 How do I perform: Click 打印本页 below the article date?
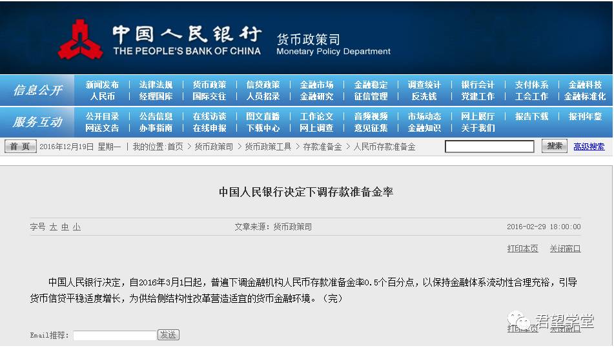coord(522,249)
